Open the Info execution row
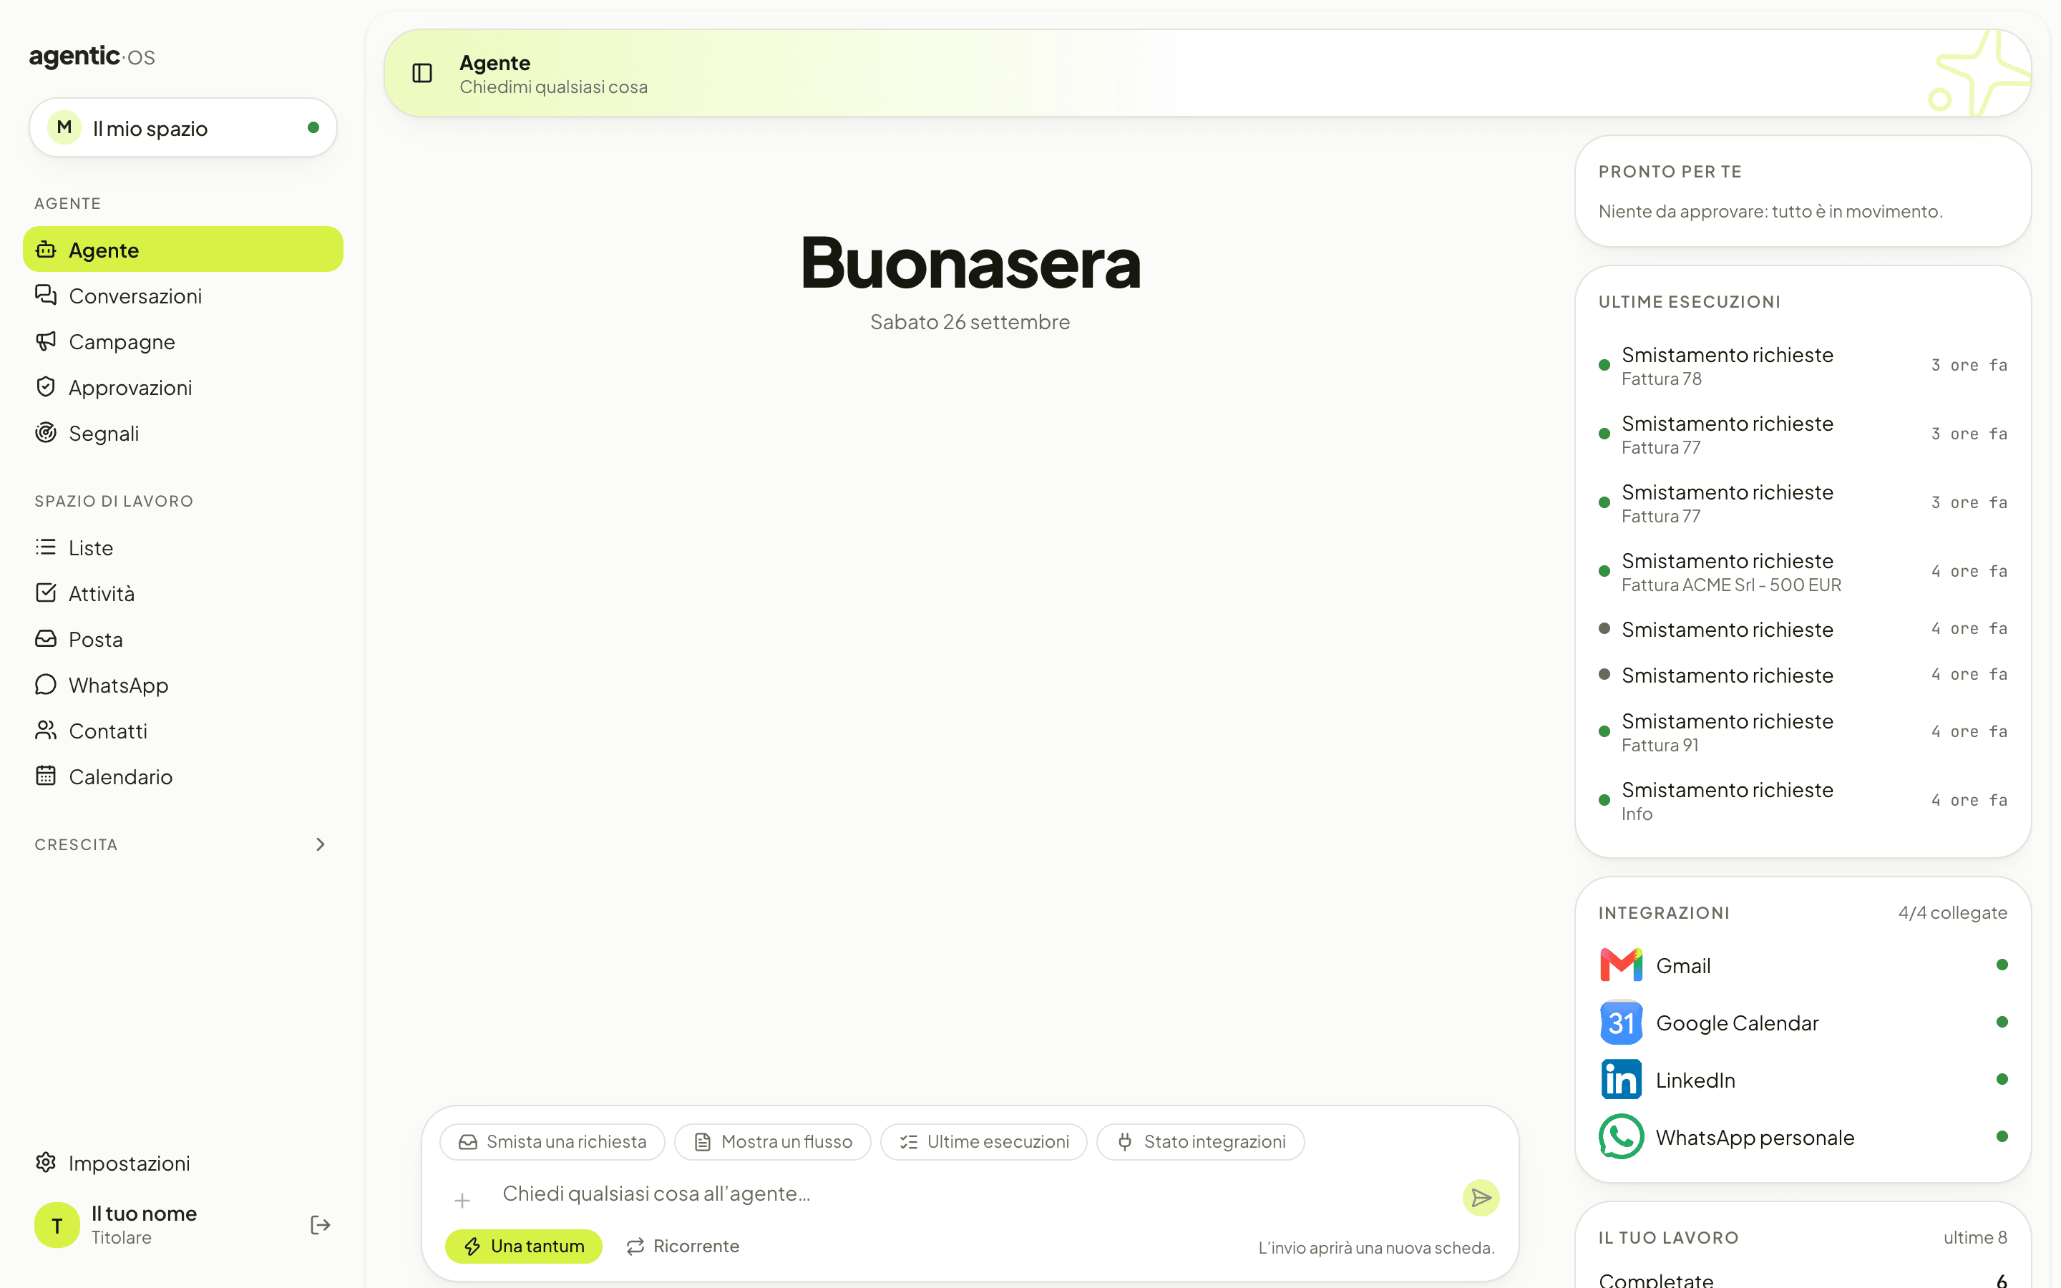This screenshot has height=1288, width=2061. coord(1803,801)
